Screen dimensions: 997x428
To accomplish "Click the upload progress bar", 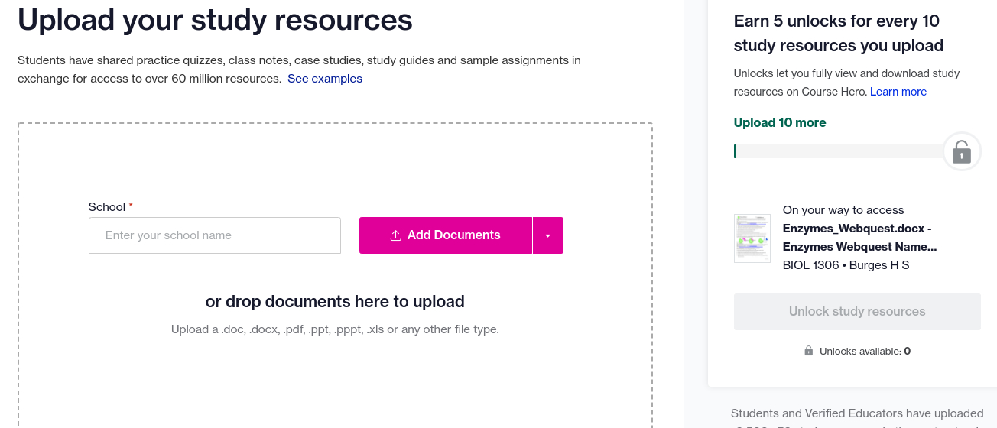I will point(839,151).
